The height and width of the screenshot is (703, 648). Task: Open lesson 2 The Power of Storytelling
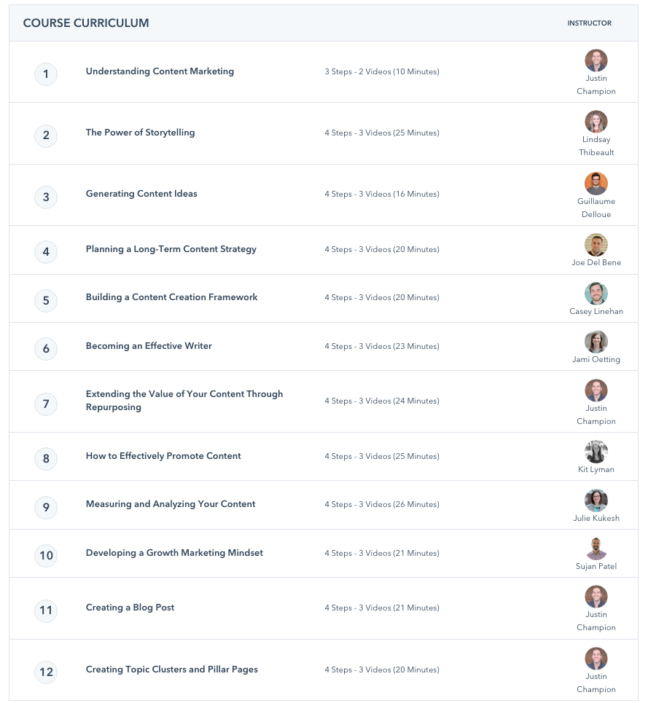pos(140,133)
